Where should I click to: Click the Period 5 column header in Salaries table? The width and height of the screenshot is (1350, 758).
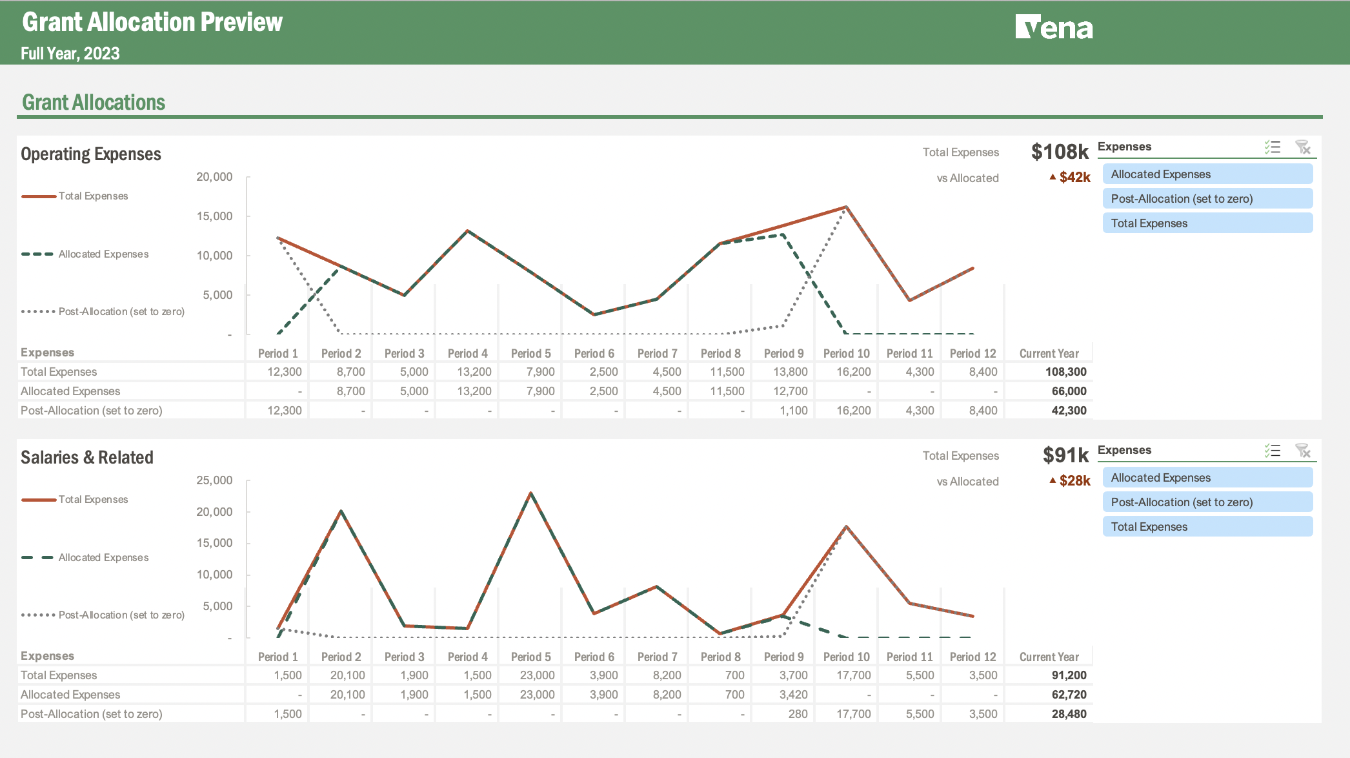[530, 656]
